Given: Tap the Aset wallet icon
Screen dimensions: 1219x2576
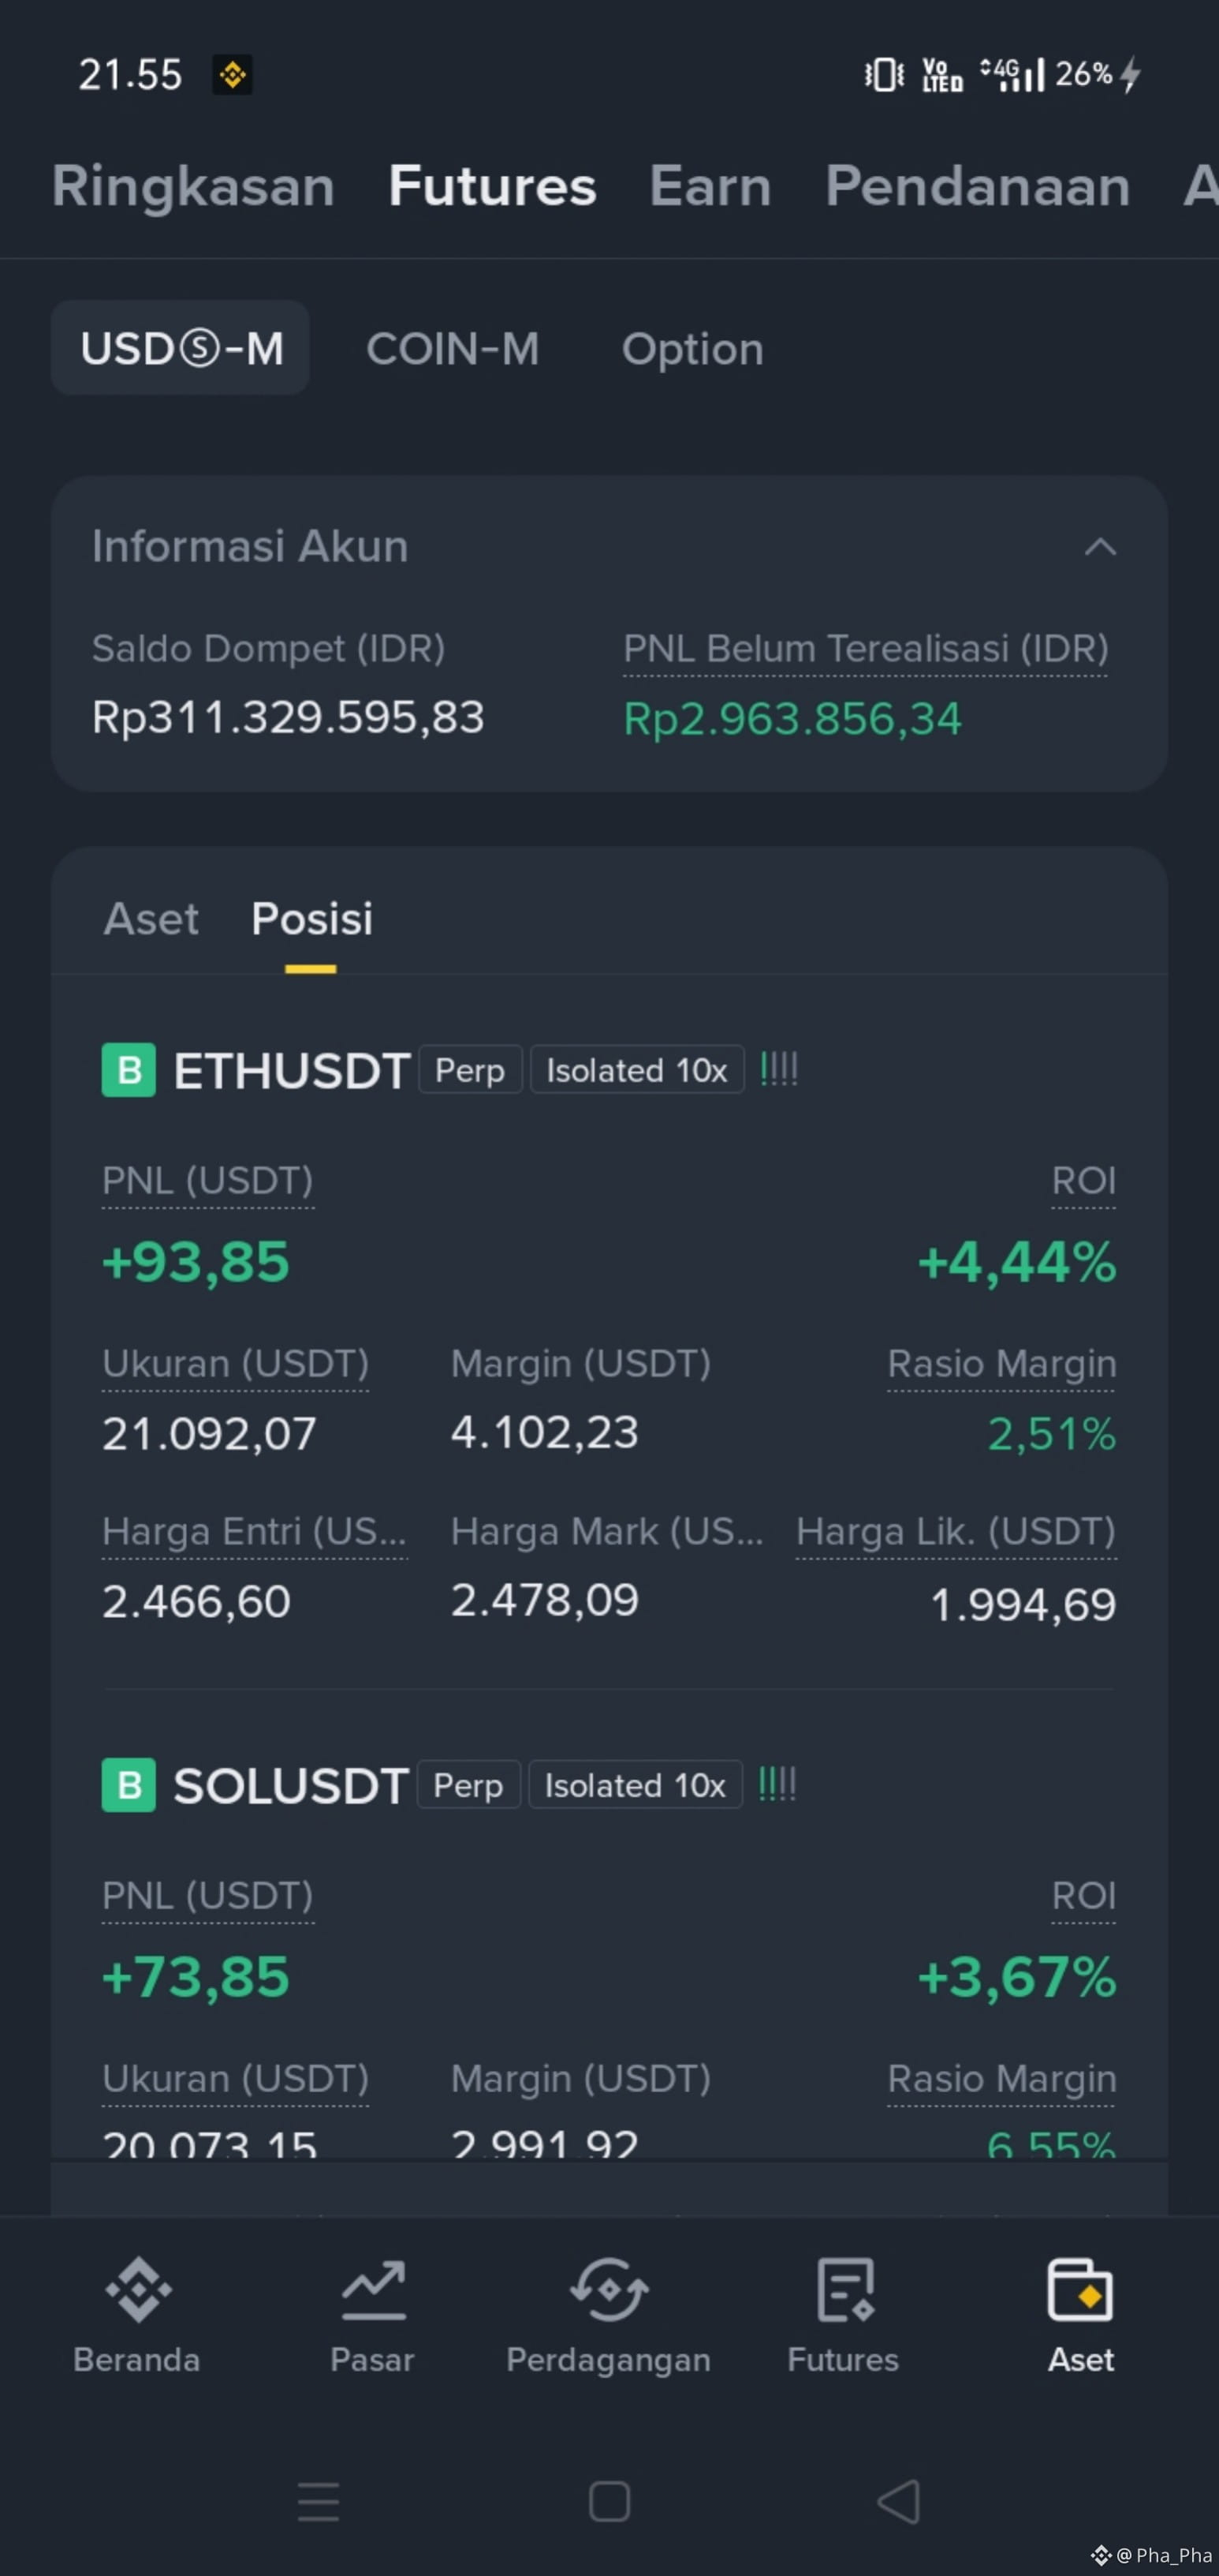Looking at the screenshot, I should (1080, 2290).
